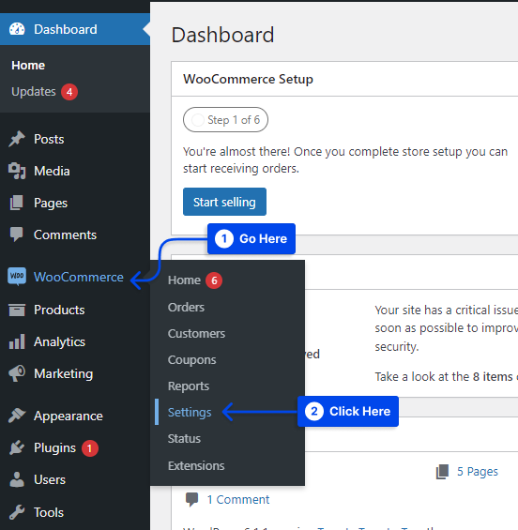Select Reports in WooCommerce submenu
The width and height of the screenshot is (518, 530).
189,386
